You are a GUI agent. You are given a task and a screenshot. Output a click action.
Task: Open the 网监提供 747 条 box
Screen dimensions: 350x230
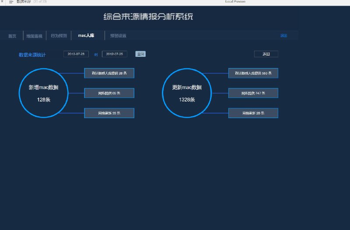[x=253, y=93]
